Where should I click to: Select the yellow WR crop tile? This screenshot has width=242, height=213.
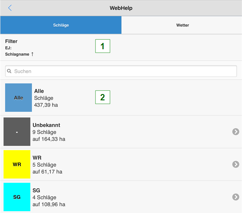[x=17, y=164]
